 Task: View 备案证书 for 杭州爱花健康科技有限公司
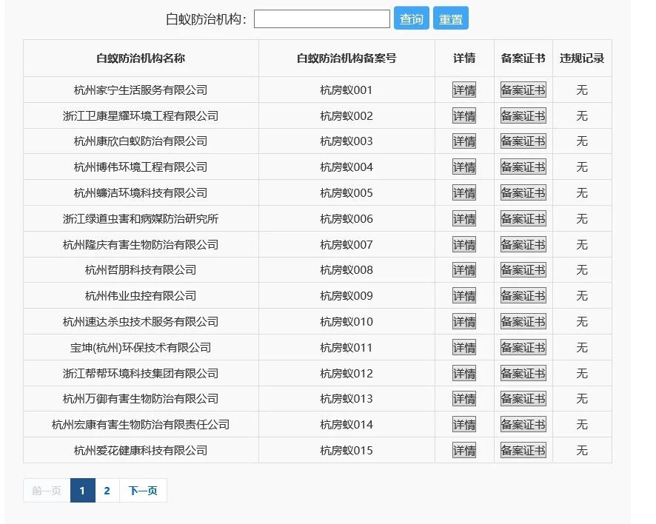coord(523,451)
